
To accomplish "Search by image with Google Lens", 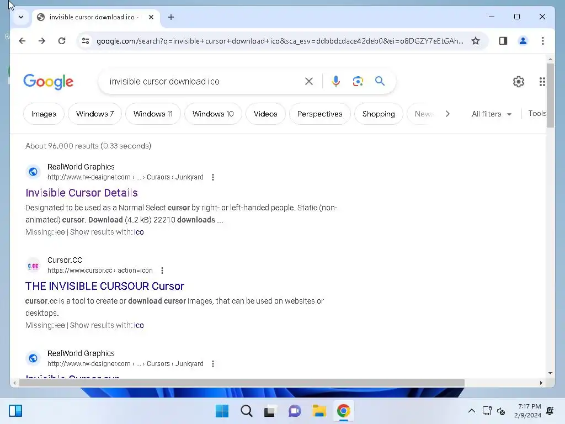I will (x=358, y=82).
